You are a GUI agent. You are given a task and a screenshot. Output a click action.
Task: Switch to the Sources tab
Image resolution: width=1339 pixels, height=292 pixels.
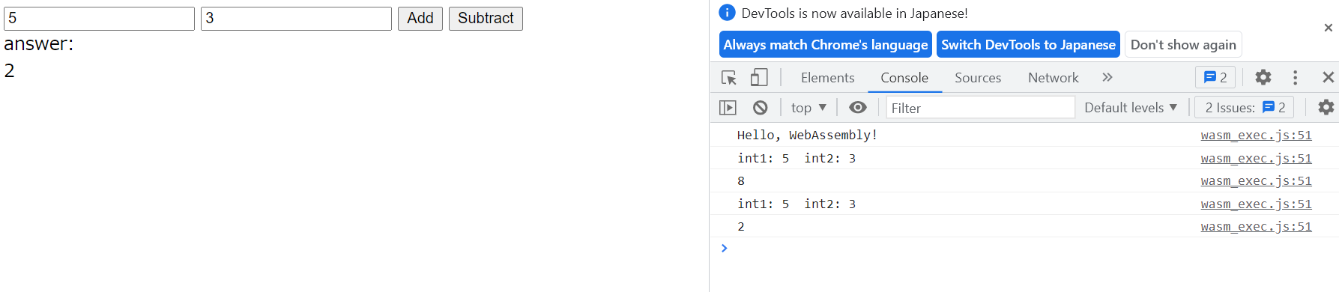978,78
